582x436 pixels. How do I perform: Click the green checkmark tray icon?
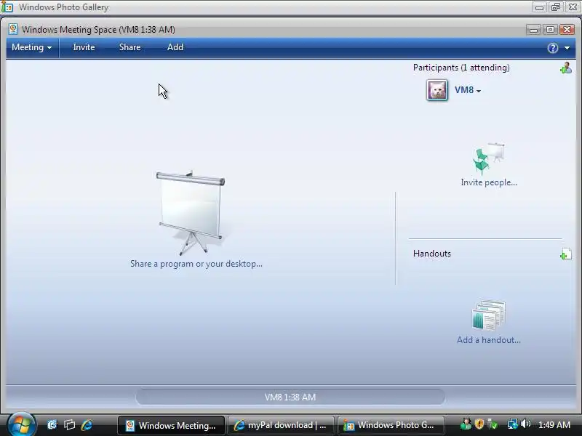tap(493, 424)
